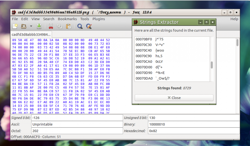Click the Signed 8 bit value field
250x146 pixels.
point(77,118)
